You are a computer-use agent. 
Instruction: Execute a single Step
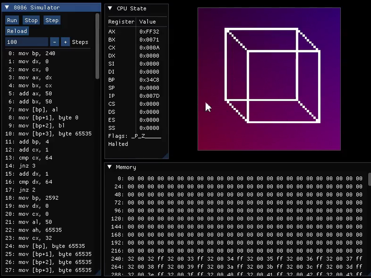tap(52, 20)
